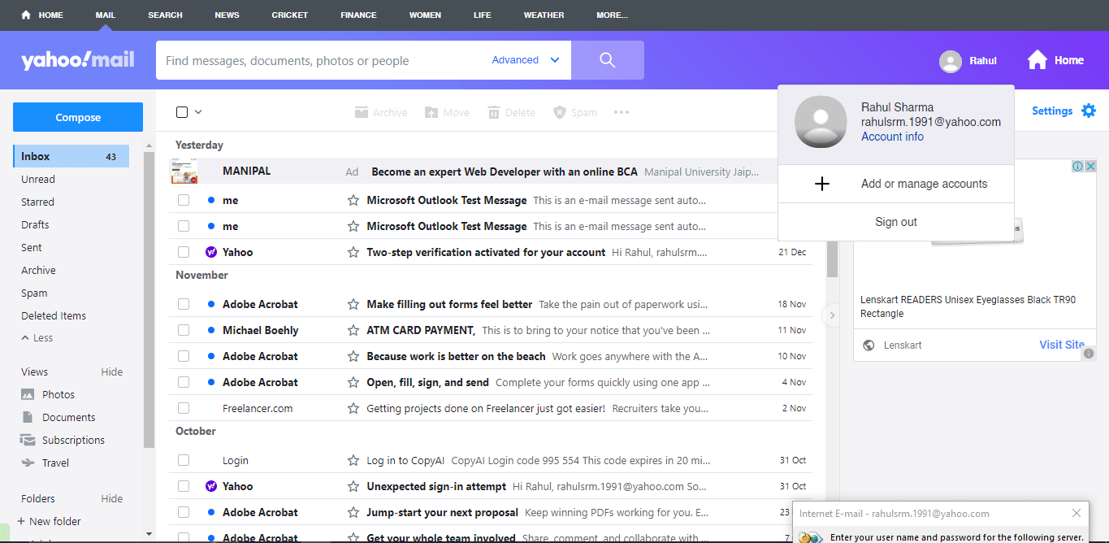Click the Delete trash icon

[494, 112]
